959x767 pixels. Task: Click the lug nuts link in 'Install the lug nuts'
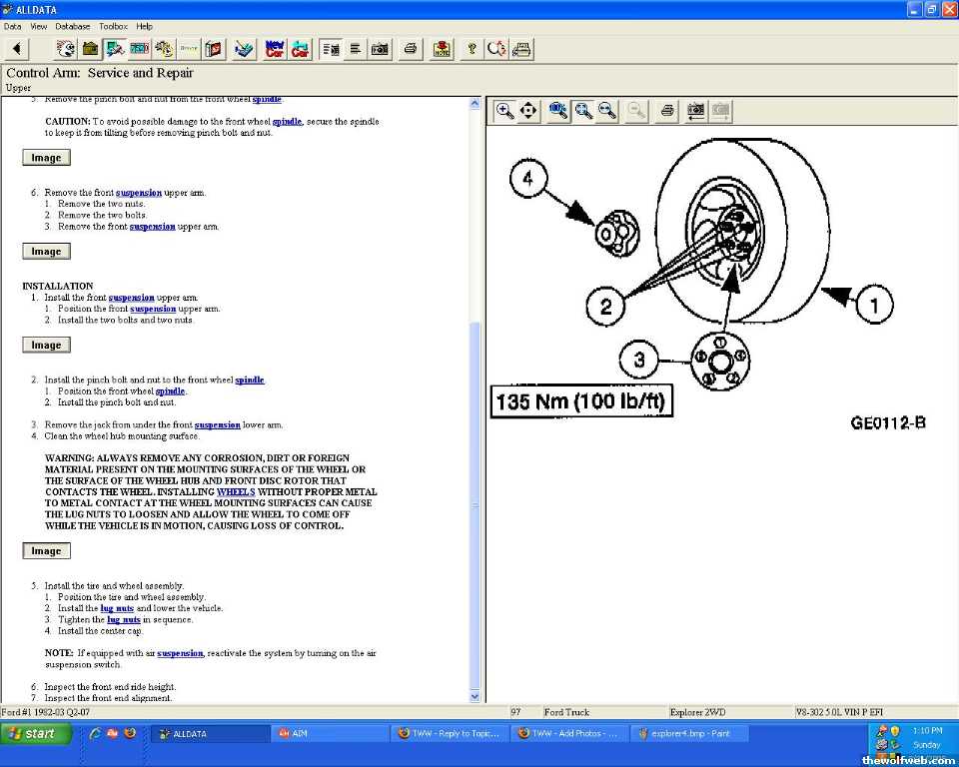pos(117,608)
